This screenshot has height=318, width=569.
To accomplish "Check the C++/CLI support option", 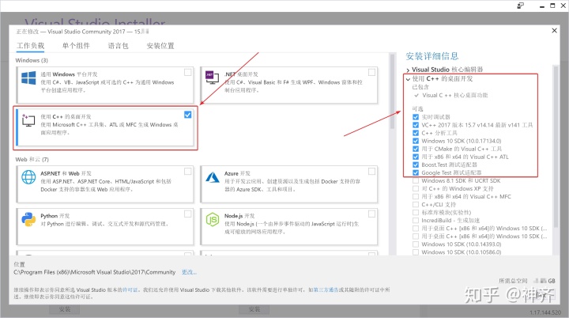I will (416, 205).
